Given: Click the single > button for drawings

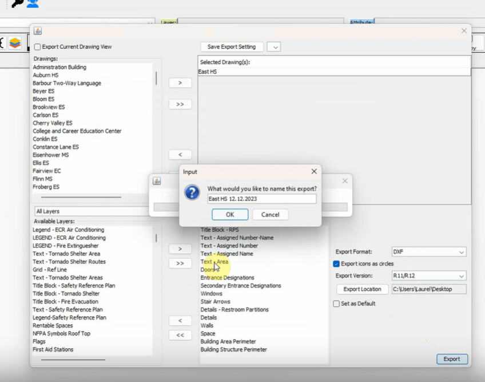Looking at the screenshot, I should (x=180, y=83).
